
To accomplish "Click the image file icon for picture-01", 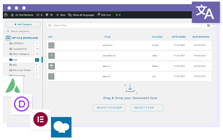I will point(51,46).
